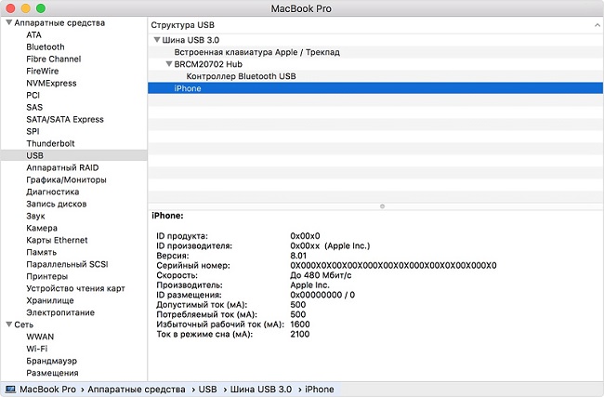Select Thunderbolt in hardware list
Screen dimensions: 604x397
point(50,143)
